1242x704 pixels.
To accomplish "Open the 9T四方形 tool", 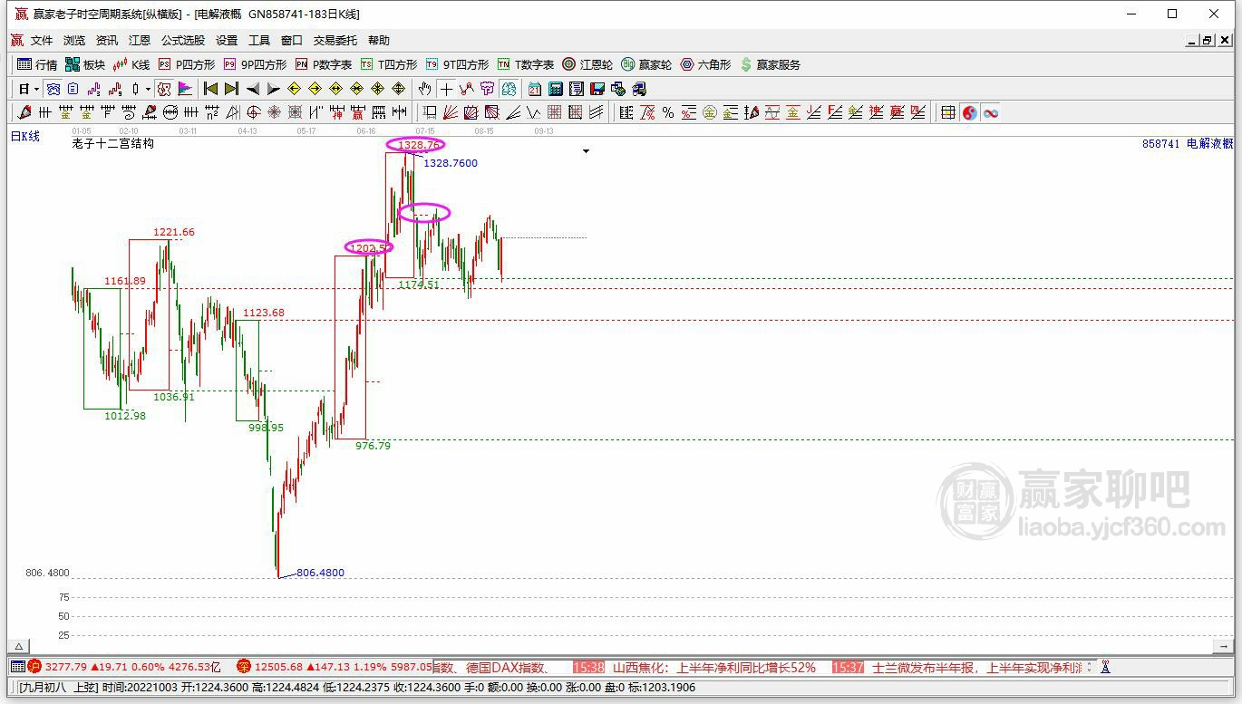I will [x=458, y=64].
